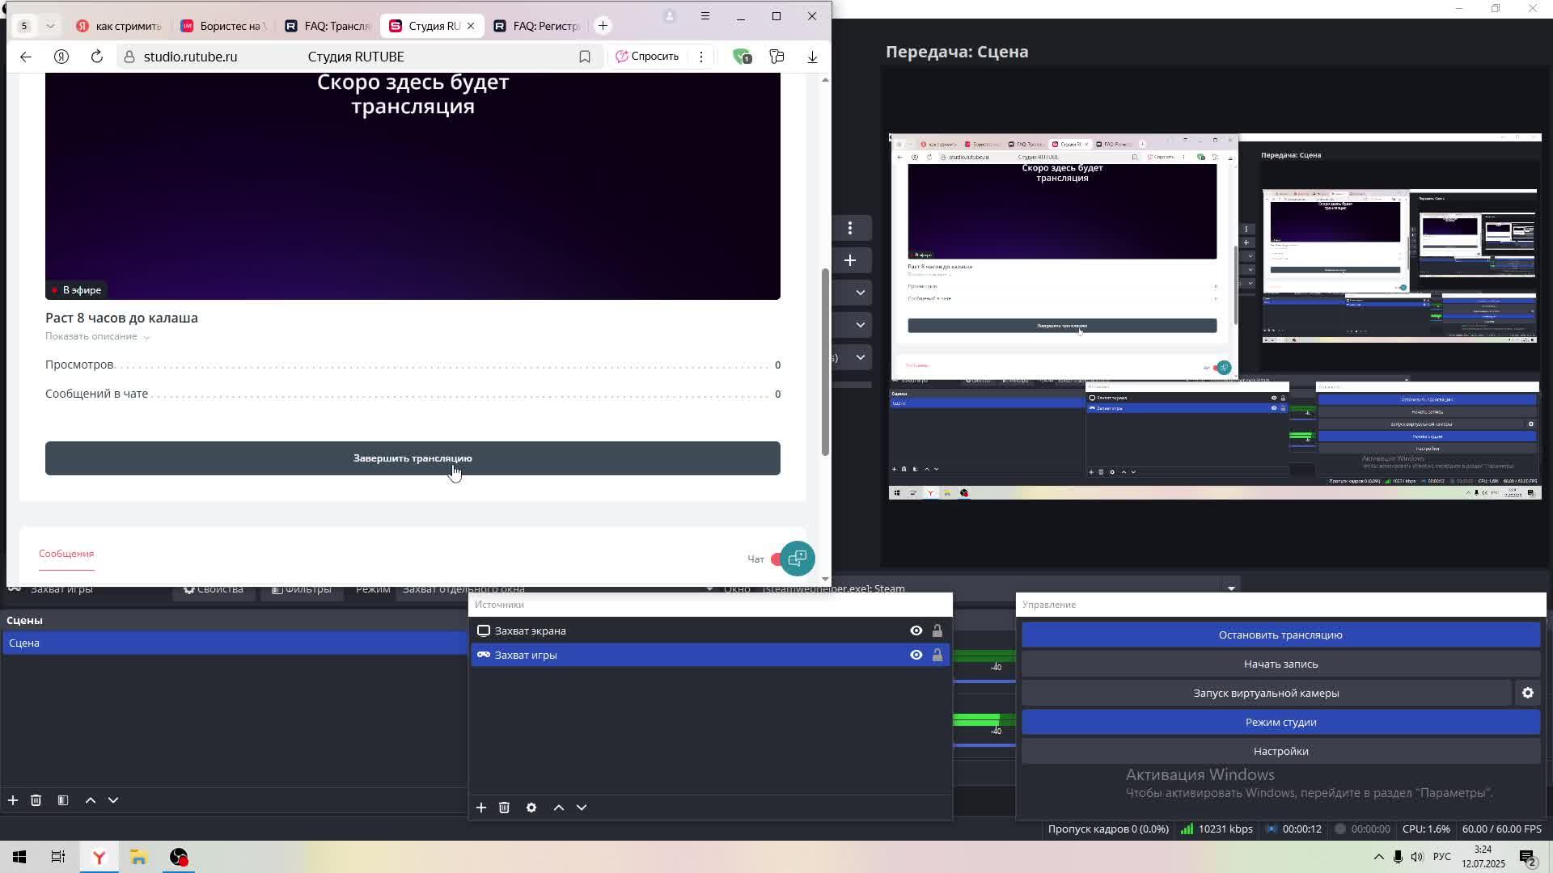The height and width of the screenshot is (873, 1553).
Task: Click Запуск виртуальной камеры
Action: click(1267, 693)
